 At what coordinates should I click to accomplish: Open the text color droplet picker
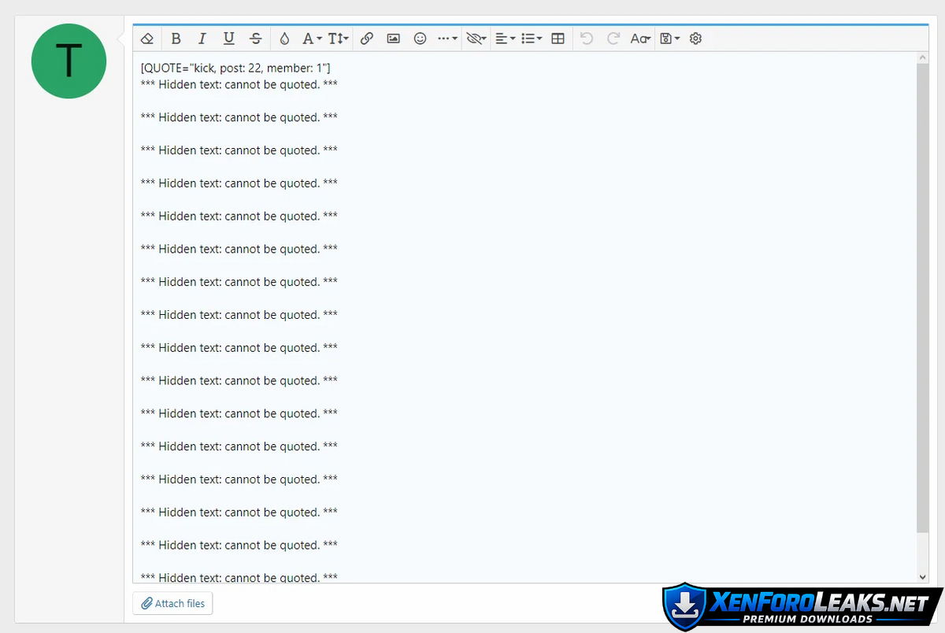coord(284,39)
